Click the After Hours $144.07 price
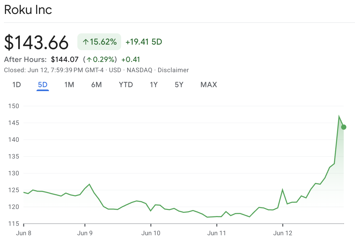 coord(65,59)
